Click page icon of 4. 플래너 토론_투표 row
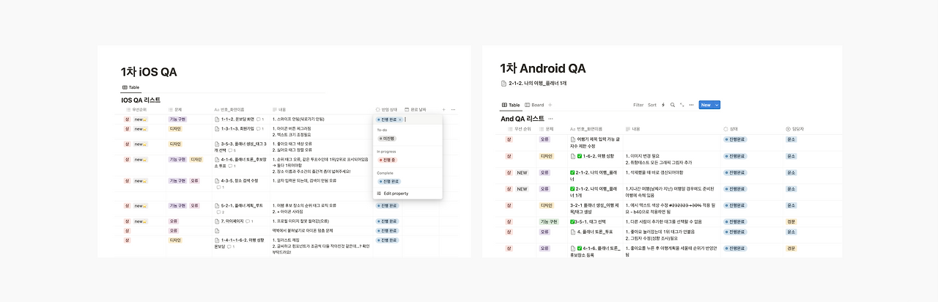The image size is (938, 302). [x=573, y=232]
